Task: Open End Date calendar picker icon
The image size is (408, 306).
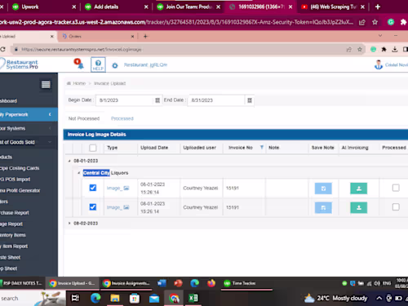Action: click(250, 100)
